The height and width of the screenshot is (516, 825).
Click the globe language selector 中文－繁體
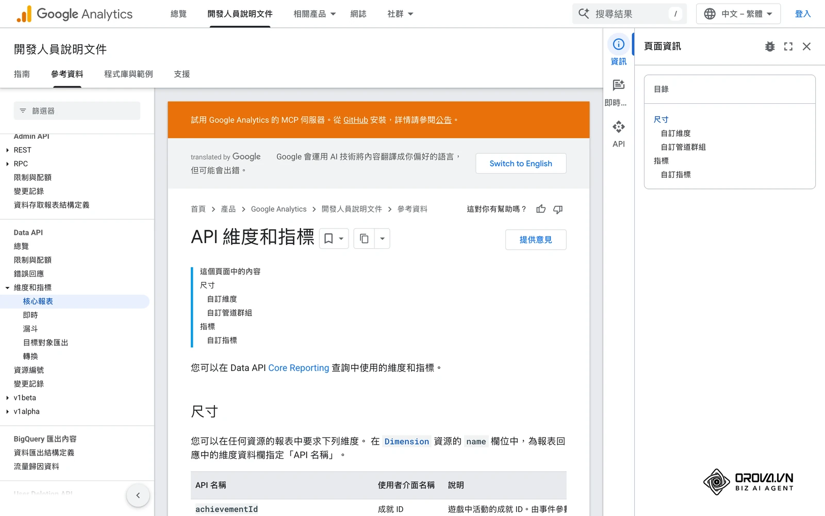[x=738, y=14]
